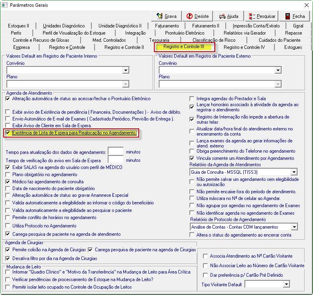Check Não Associar Leito ao Número de Cartão Visitante
The width and height of the screenshot is (313, 295).
(x=205, y=266)
